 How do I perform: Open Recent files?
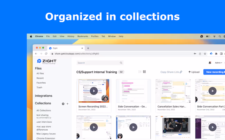coord(40,78)
